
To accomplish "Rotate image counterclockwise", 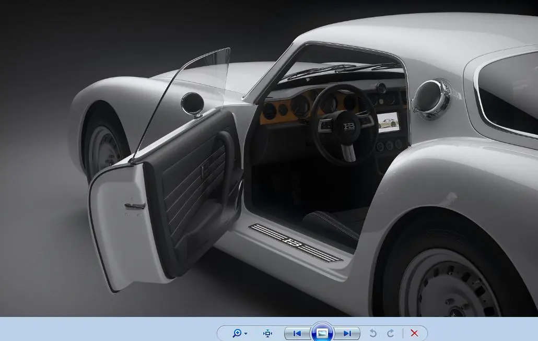I will click(373, 333).
